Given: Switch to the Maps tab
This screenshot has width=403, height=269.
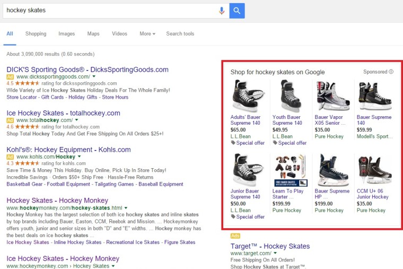Looking at the screenshot, I should pos(93,33).
